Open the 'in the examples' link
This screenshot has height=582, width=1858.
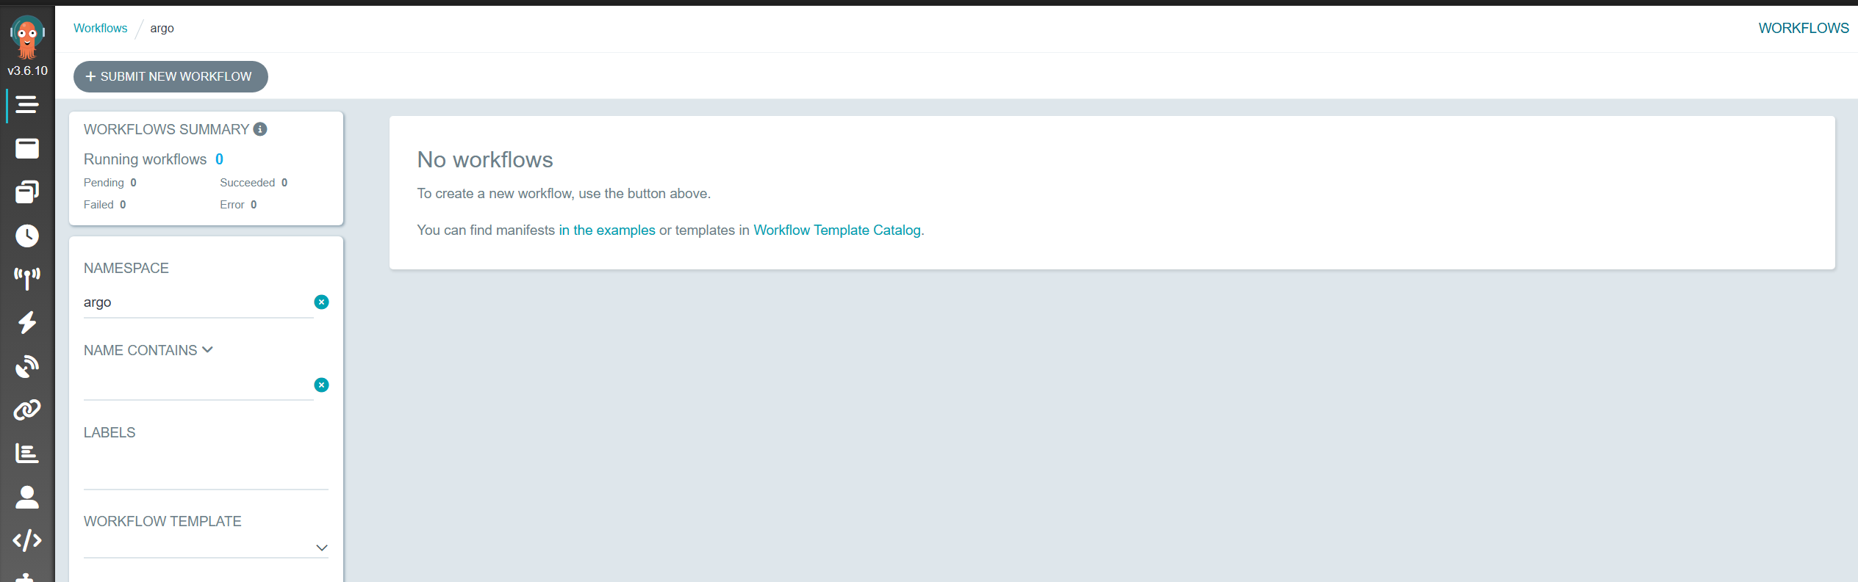pyautogui.click(x=606, y=230)
